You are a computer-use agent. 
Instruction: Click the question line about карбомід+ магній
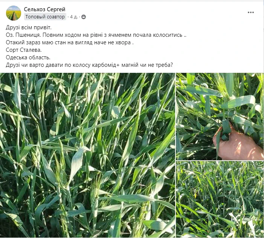point(89,65)
